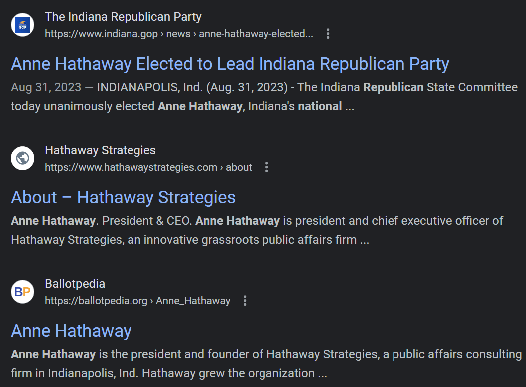The image size is (526, 387).
Task: Open three-dot menu for Ballotpedia result
Action: [x=245, y=300]
